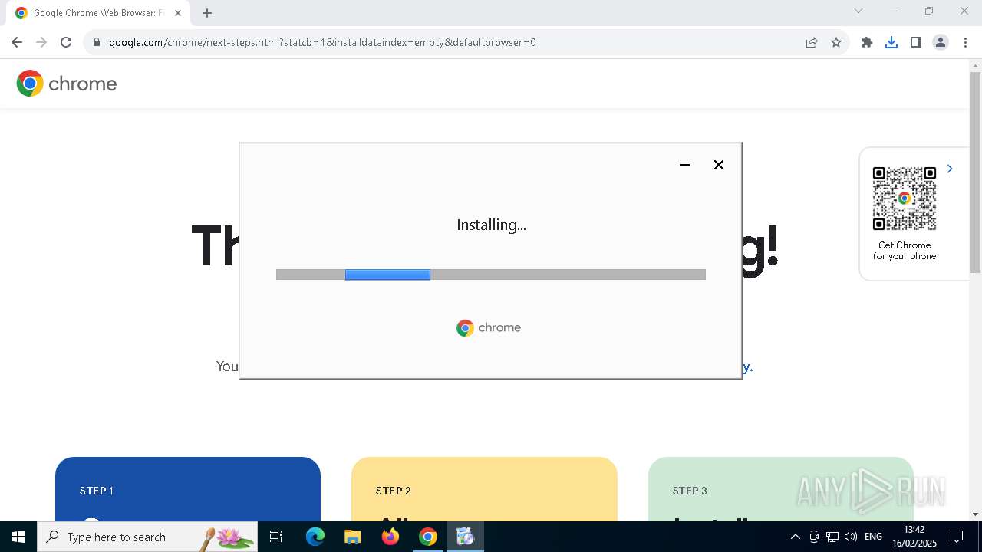The image size is (982, 552).
Task: Close the Google Chrome Web Browser tab
Action: coord(177,13)
